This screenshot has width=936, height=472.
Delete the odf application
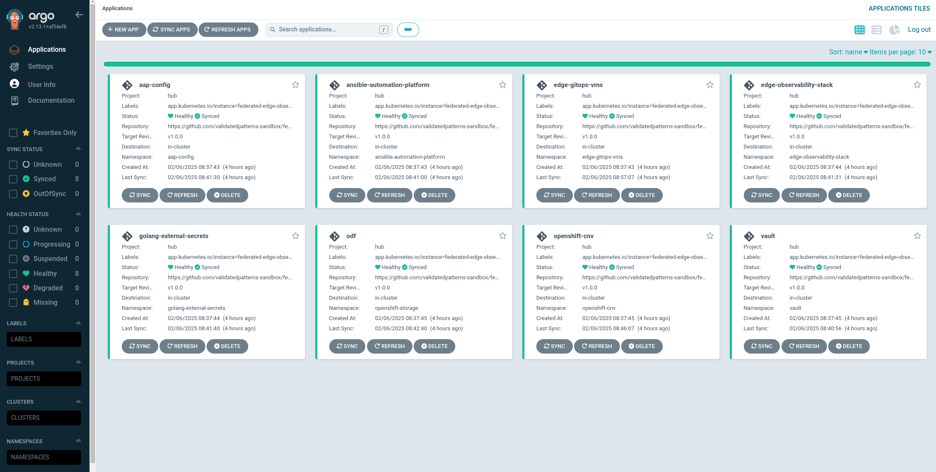coord(434,346)
